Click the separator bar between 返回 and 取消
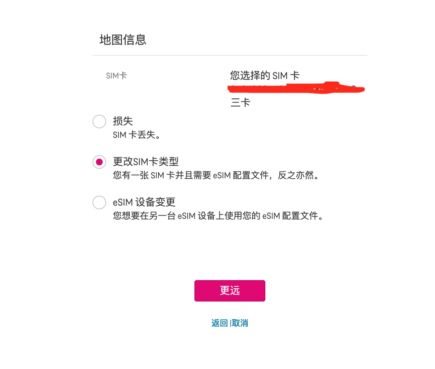 (x=230, y=323)
